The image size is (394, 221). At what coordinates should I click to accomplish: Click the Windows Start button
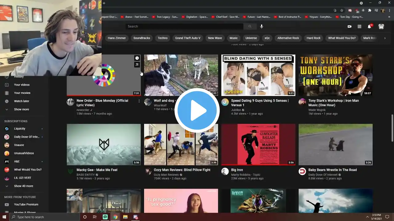pyautogui.click(x=4, y=217)
